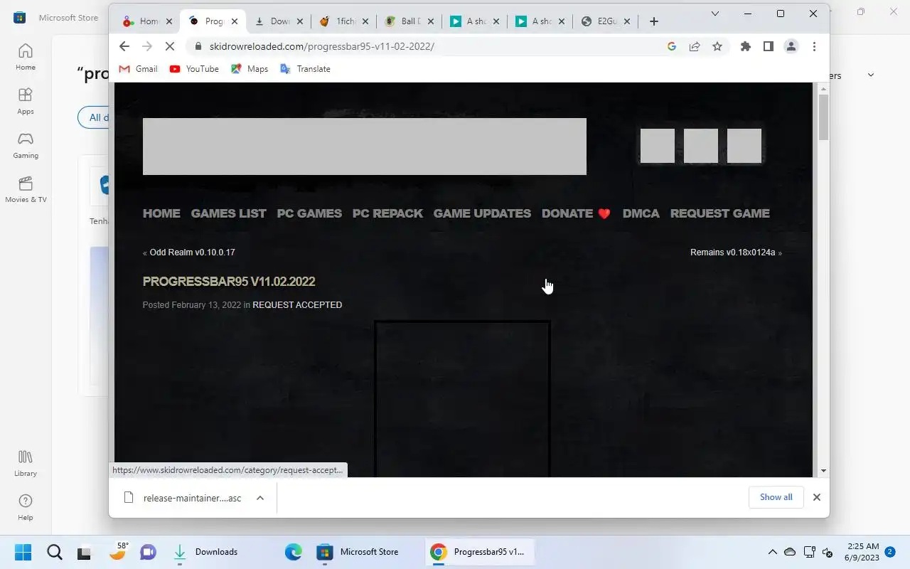Screen dimensions: 910x569
Task: Open Apps in Microsoft Store sidebar
Action: (x=26, y=101)
